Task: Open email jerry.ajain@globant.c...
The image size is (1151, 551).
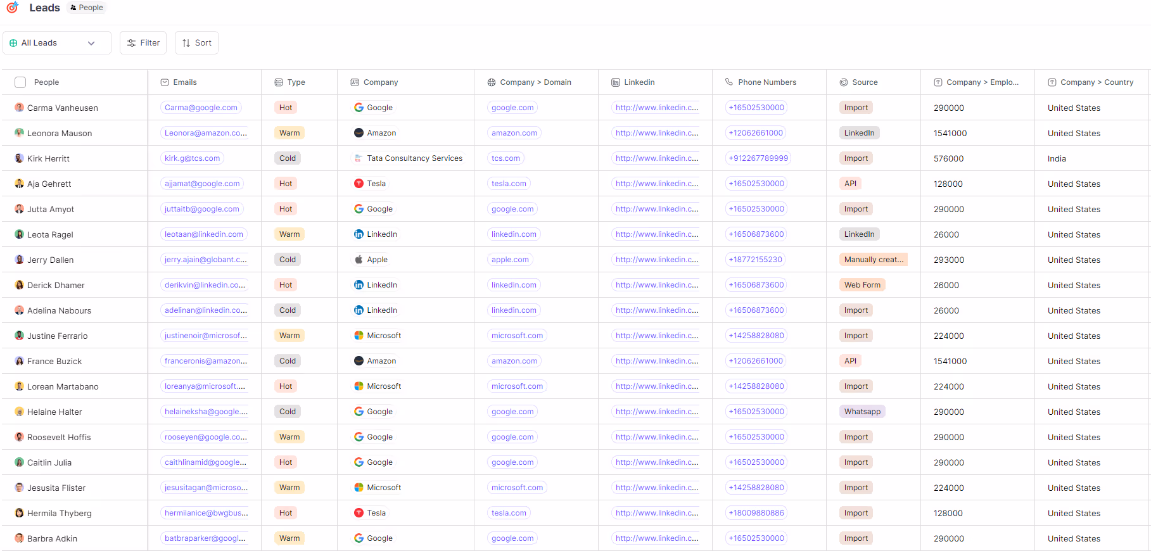Action: click(x=205, y=260)
